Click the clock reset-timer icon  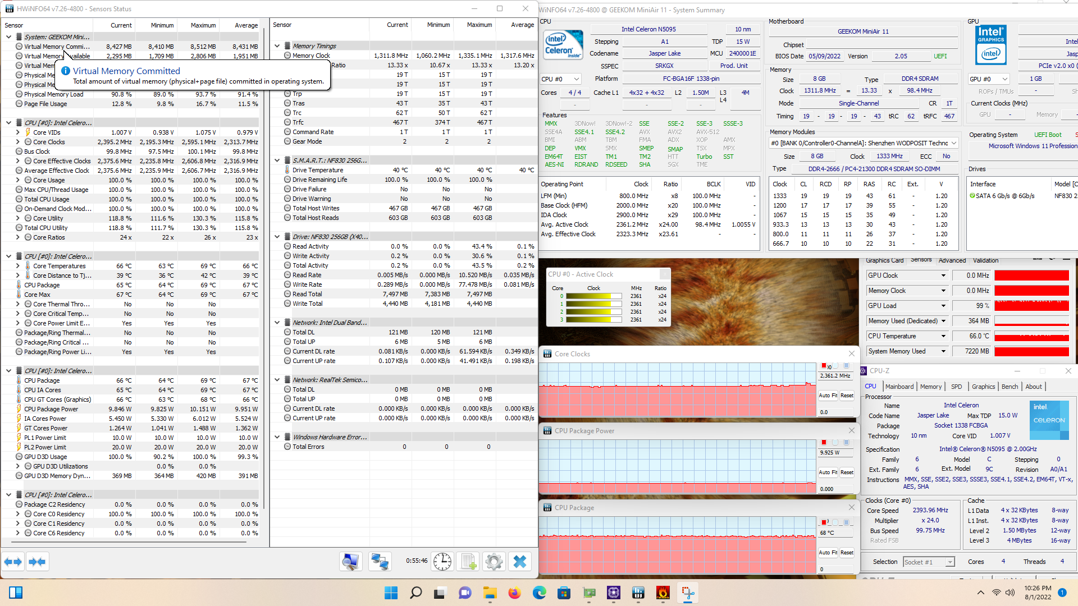coord(442,562)
